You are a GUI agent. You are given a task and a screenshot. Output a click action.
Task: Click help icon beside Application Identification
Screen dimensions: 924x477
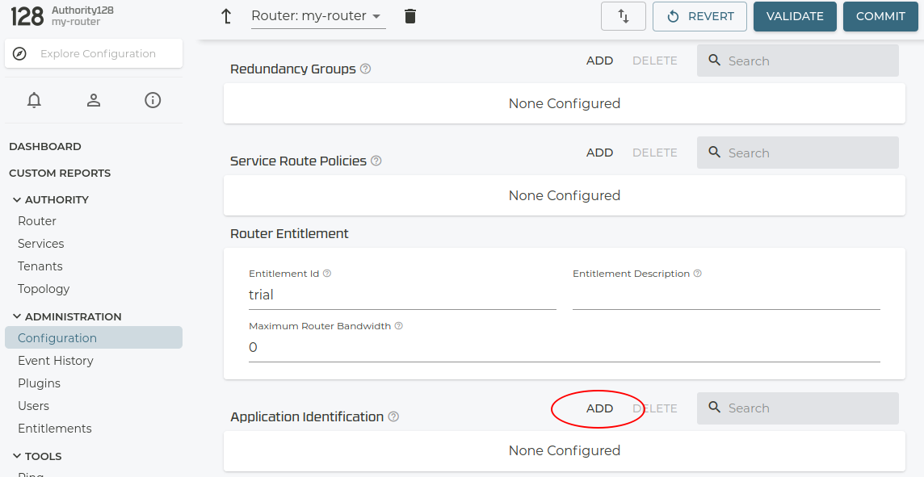tap(393, 416)
